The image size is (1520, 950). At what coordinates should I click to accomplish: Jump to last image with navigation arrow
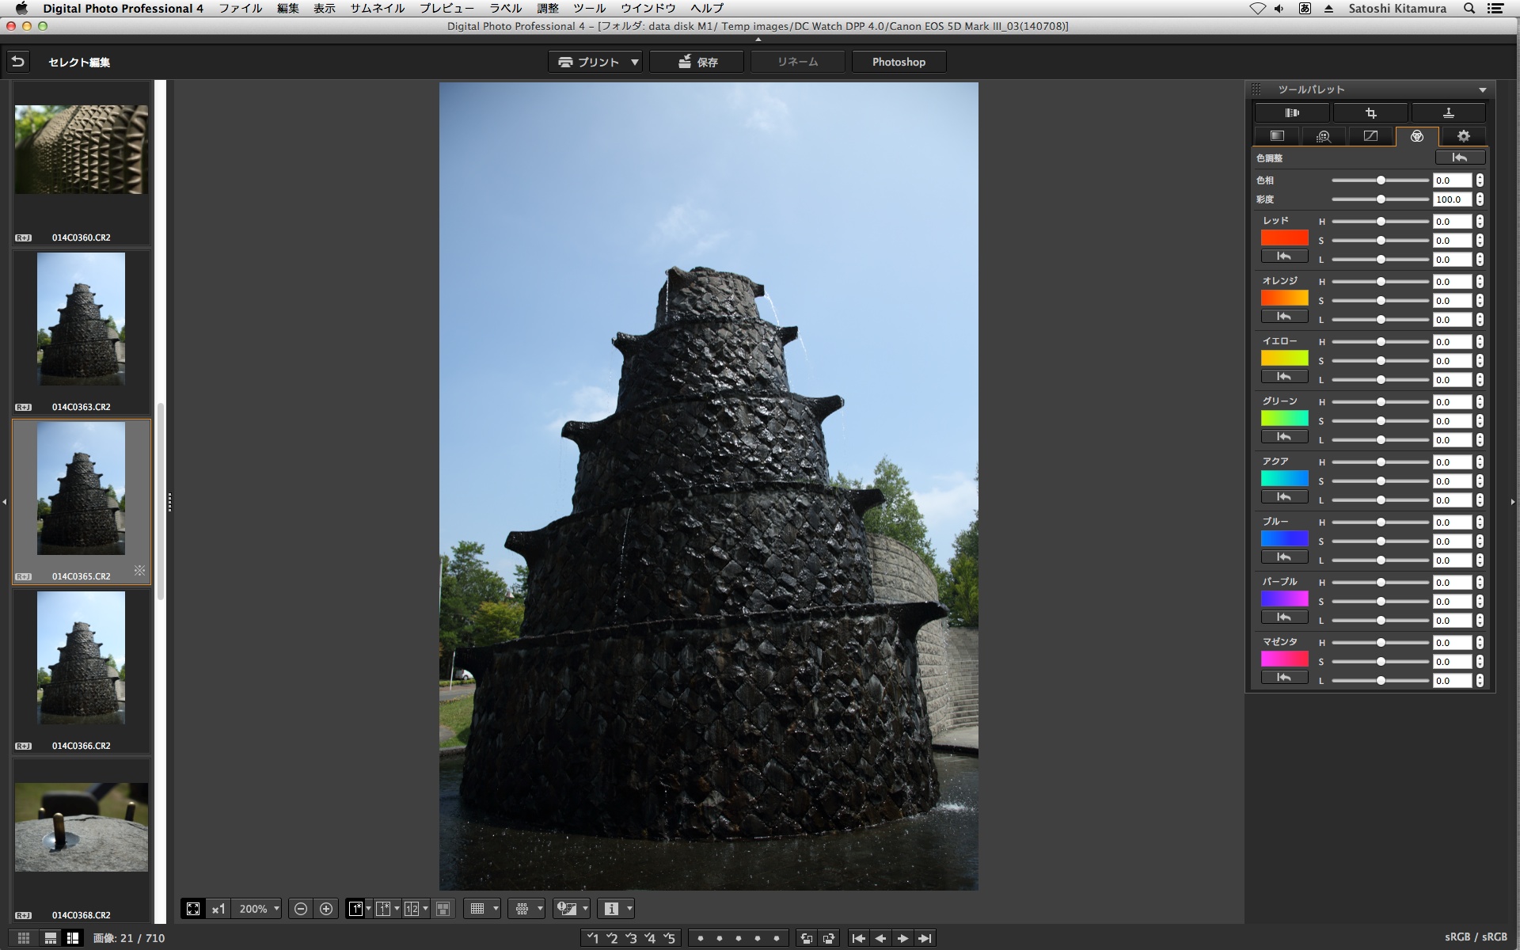924,938
